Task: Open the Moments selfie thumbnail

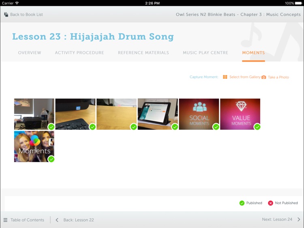Action: (34, 146)
